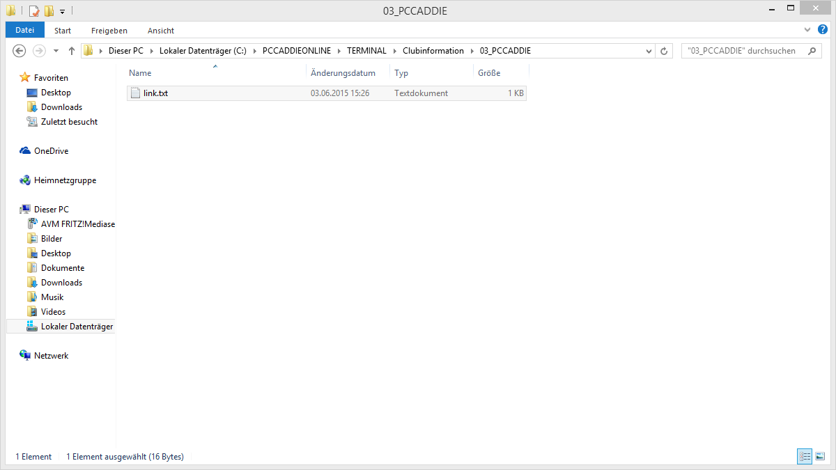Switch to large thumbnails view in status bar

821,457
